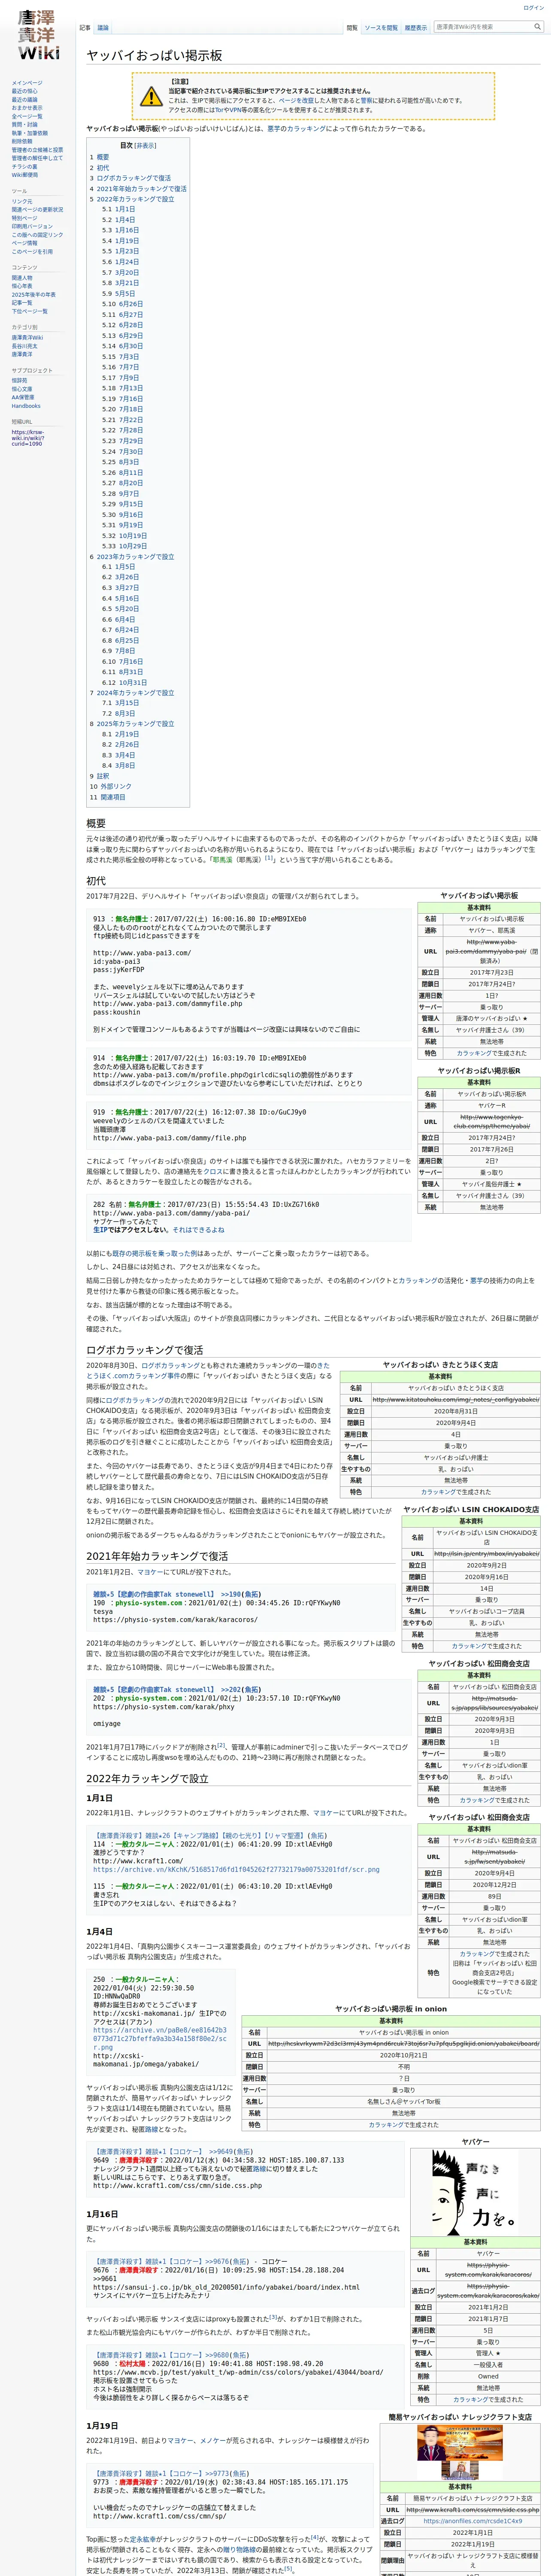
Task: Open the 履歴表示 tab
Action: [x=415, y=28]
